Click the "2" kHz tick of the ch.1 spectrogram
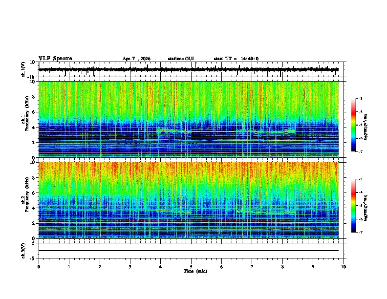This screenshot has width=387, height=299. [34, 143]
